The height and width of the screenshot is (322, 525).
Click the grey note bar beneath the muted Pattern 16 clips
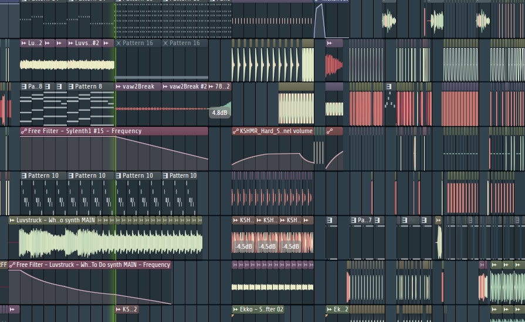click(161, 77)
